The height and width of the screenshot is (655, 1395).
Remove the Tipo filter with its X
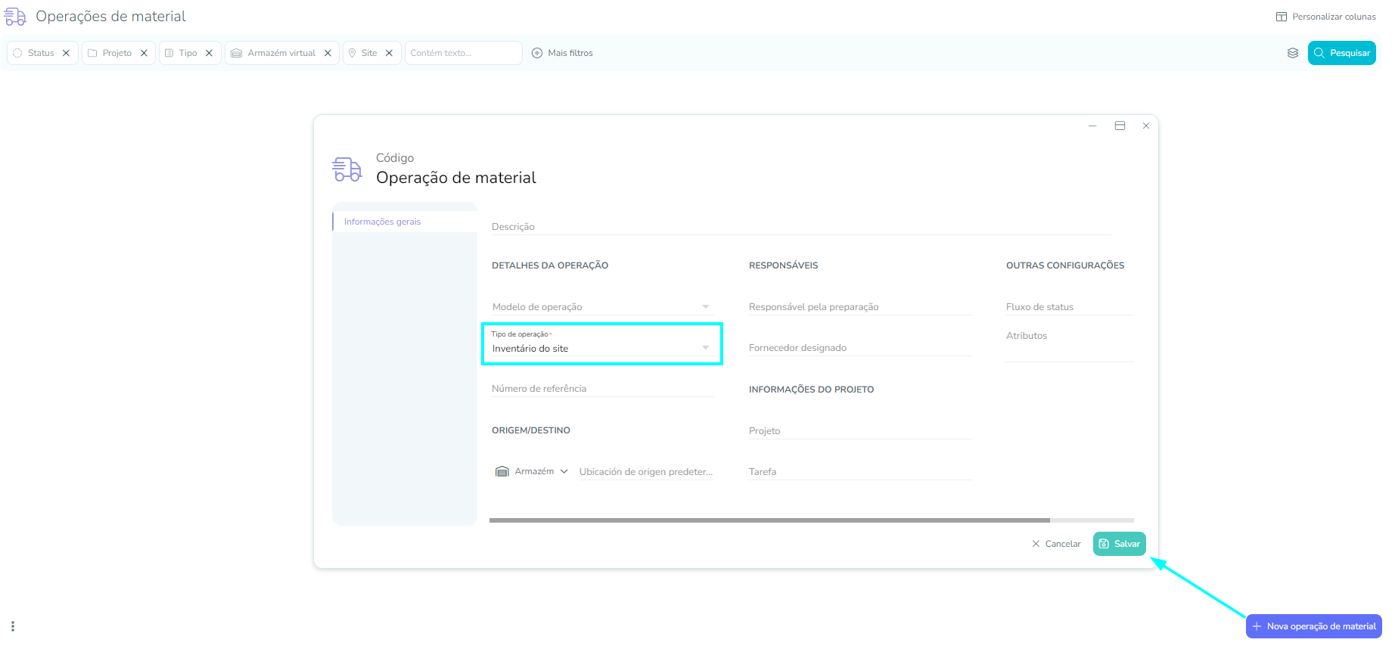point(209,53)
